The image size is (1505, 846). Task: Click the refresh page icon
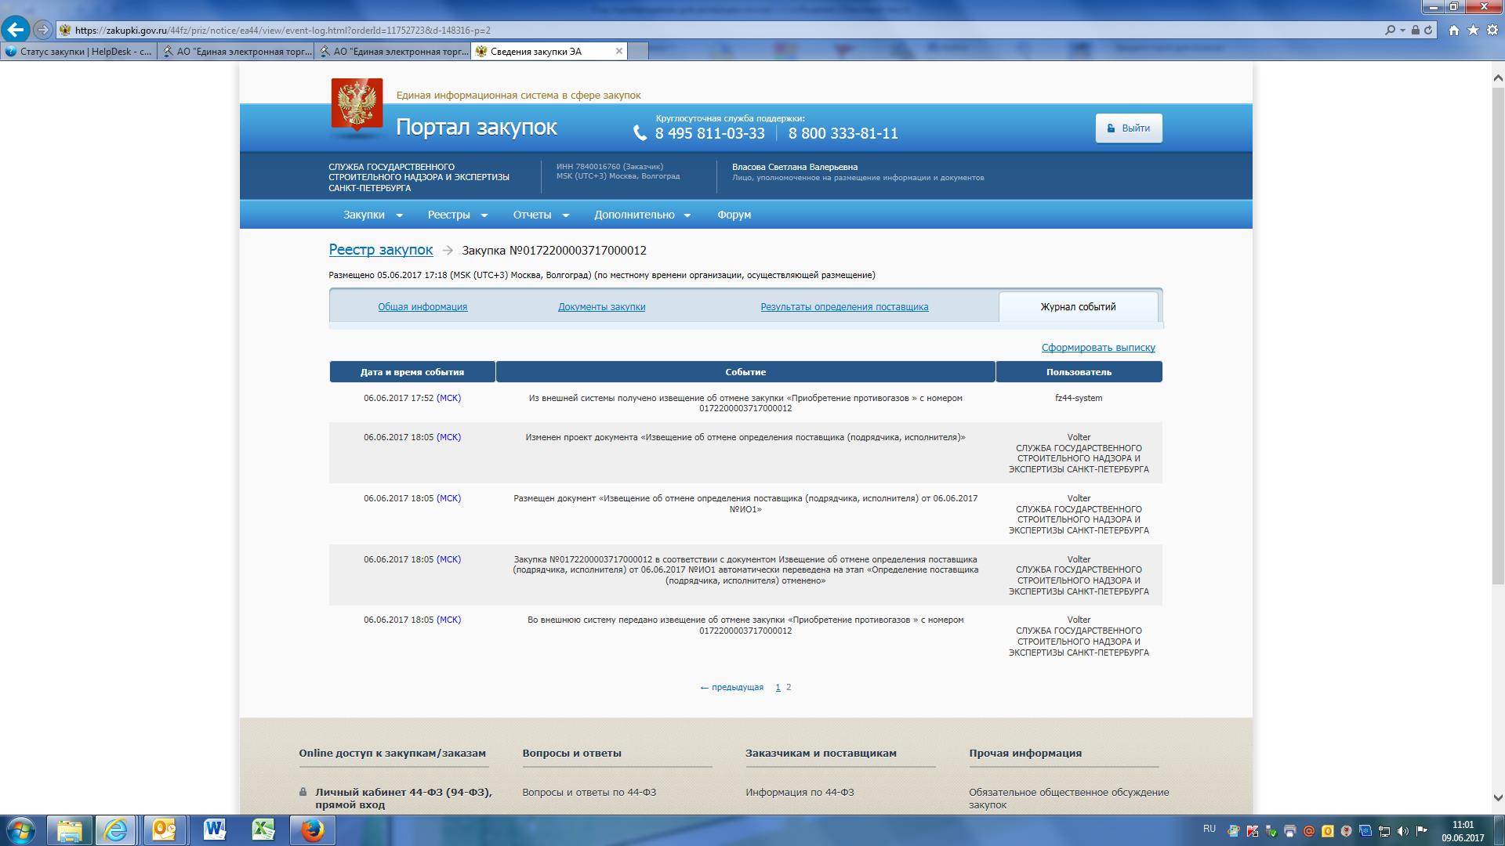[1428, 30]
